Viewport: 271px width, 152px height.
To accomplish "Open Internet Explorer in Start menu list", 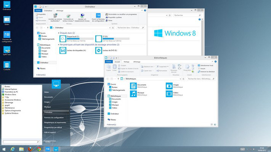I will tap(10, 89).
